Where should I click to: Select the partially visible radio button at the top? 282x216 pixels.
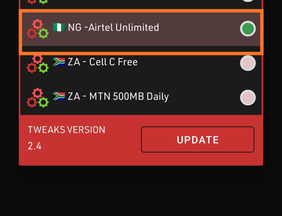248,1
